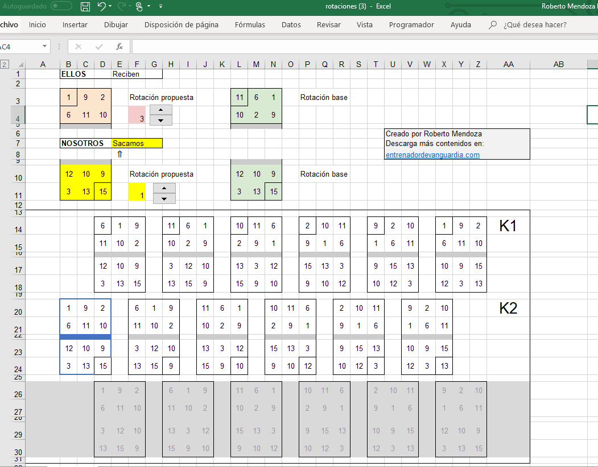The image size is (598, 467).
Task: Click the Insert Function fx icon
Action: 119,47
